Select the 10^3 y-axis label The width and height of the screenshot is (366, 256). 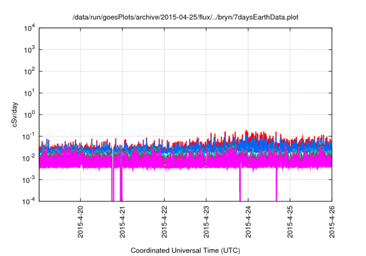click(29, 50)
